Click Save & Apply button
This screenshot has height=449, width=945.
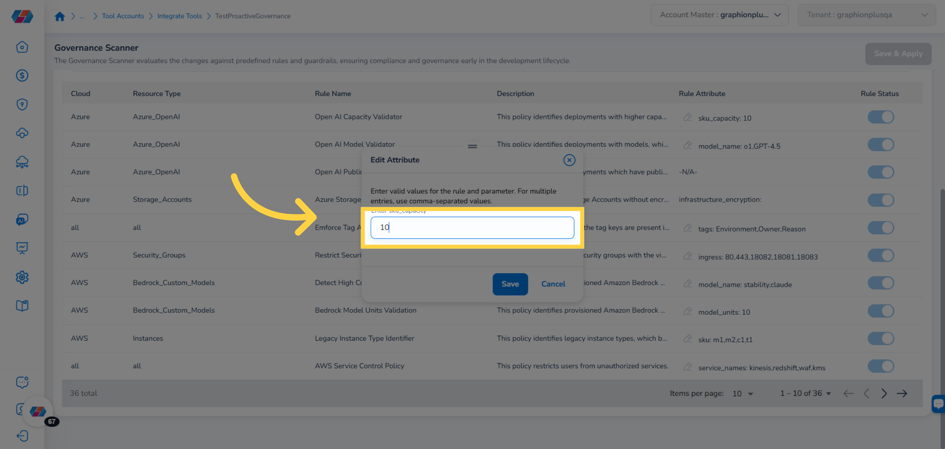coord(898,54)
